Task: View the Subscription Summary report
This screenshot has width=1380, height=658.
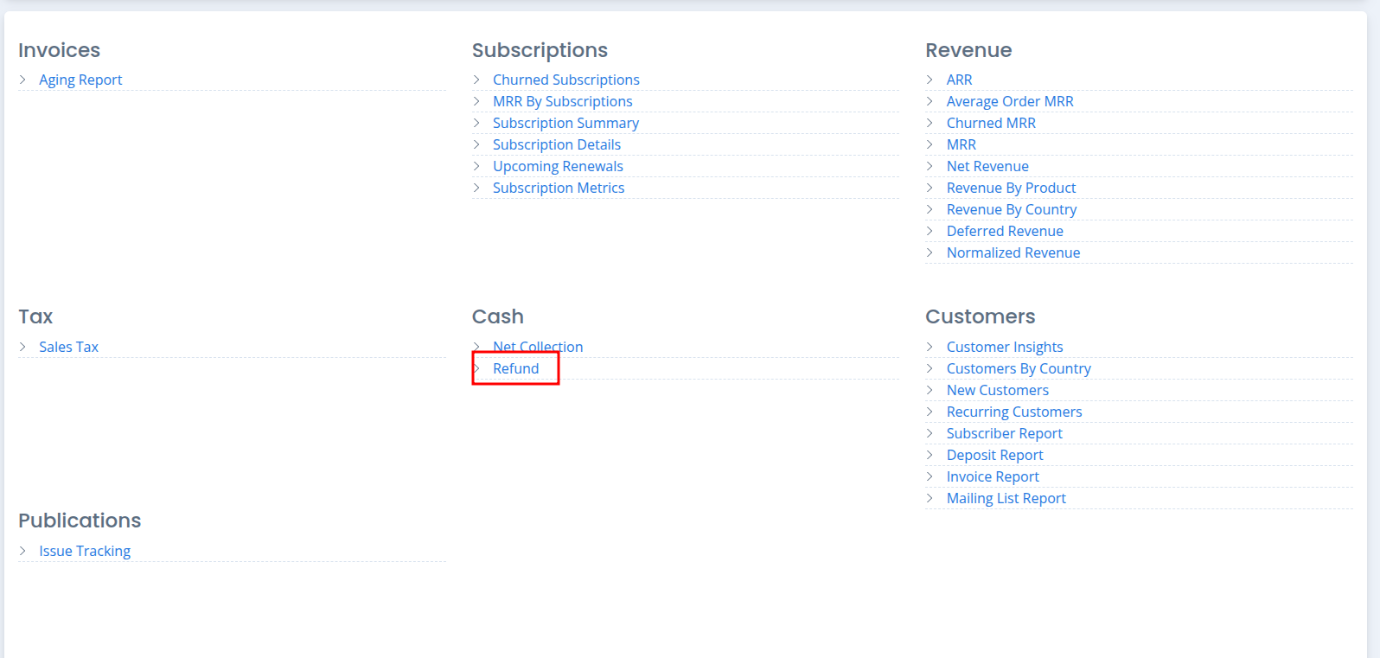Action: point(565,123)
